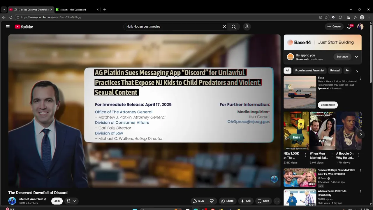Select From Internet Anarchist chip
The width and height of the screenshot is (373, 210).
pos(309,70)
